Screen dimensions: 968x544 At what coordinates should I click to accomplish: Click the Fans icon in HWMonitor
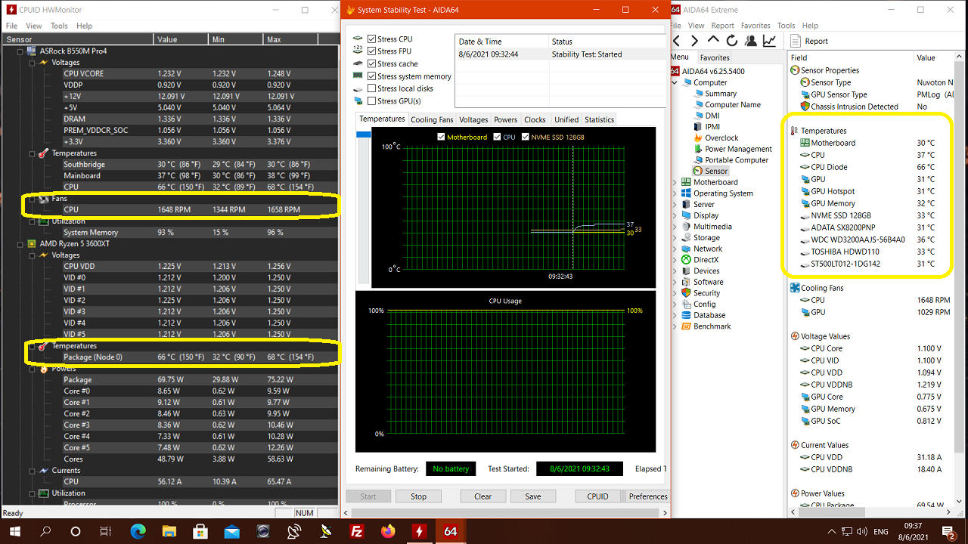click(x=43, y=199)
